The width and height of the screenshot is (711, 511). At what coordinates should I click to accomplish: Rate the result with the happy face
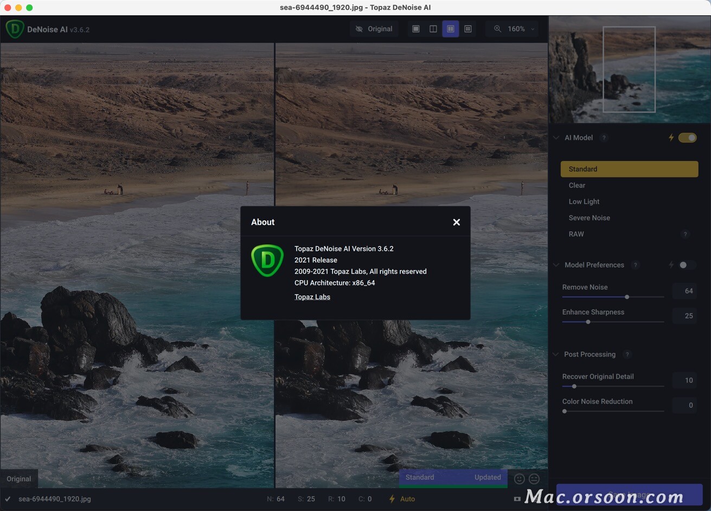(x=519, y=478)
